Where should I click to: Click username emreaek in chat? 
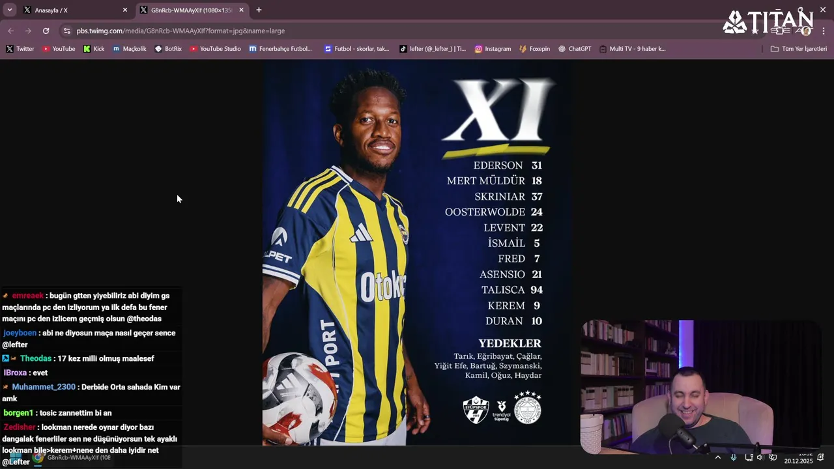point(27,296)
